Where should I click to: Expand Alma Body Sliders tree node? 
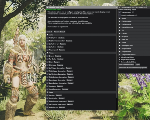coord(120,57)
